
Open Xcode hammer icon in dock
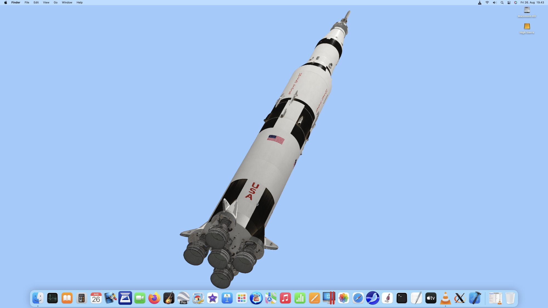475,298
